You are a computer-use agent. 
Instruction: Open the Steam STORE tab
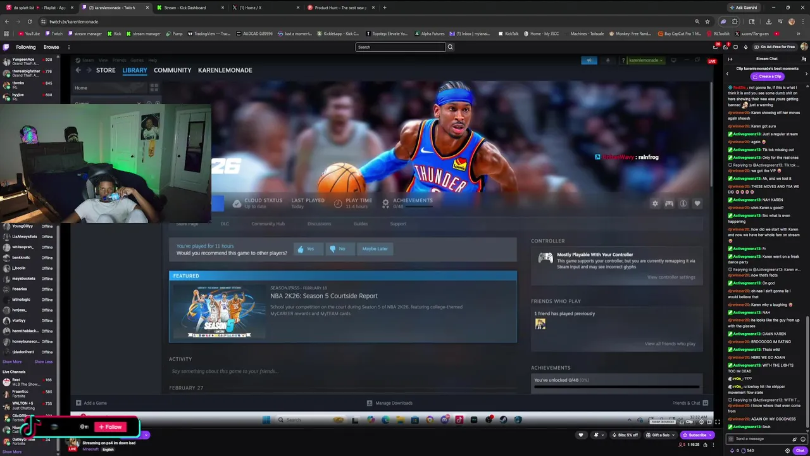click(106, 70)
